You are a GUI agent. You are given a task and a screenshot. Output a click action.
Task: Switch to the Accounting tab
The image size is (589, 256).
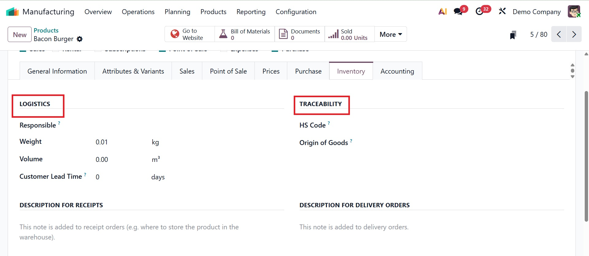[397, 71]
